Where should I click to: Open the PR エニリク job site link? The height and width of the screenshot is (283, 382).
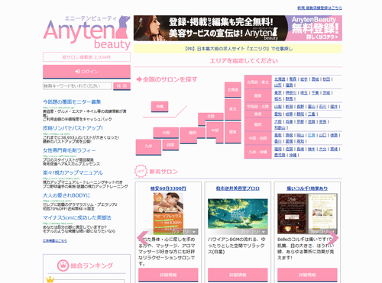[238, 49]
